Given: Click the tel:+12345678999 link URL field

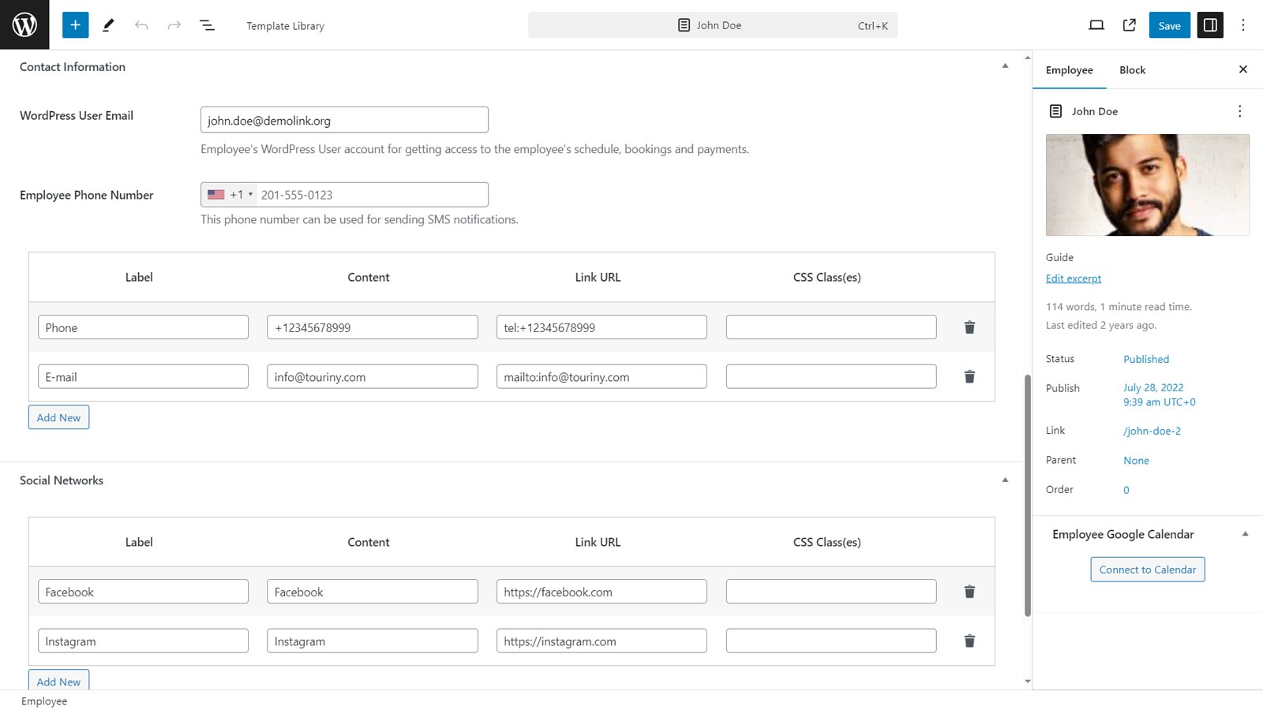Looking at the screenshot, I should pyautogui.click(x=602, y=327).
